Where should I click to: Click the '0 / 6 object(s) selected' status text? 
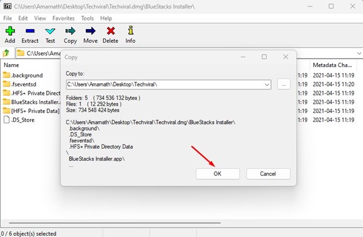click(x=28, y=233)
